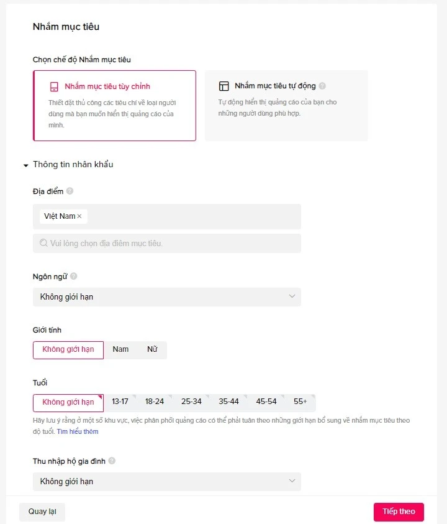Select the 55+ age range
This screenshot has width=447, height=524.
[300, 402]
